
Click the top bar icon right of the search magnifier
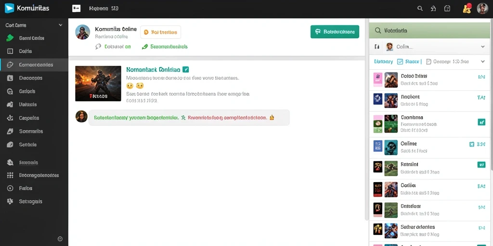[434, 9]
